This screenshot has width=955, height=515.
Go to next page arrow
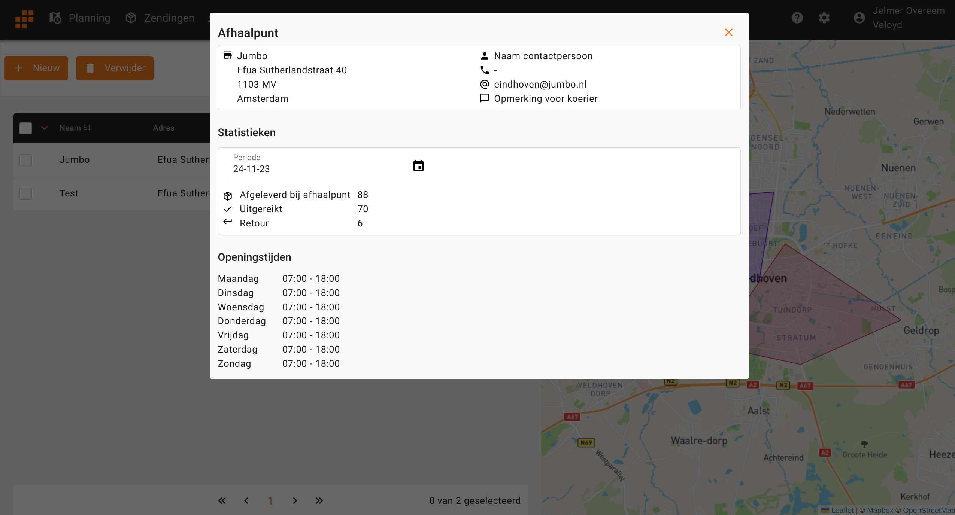pyautogui.click(x=295, y=501)
